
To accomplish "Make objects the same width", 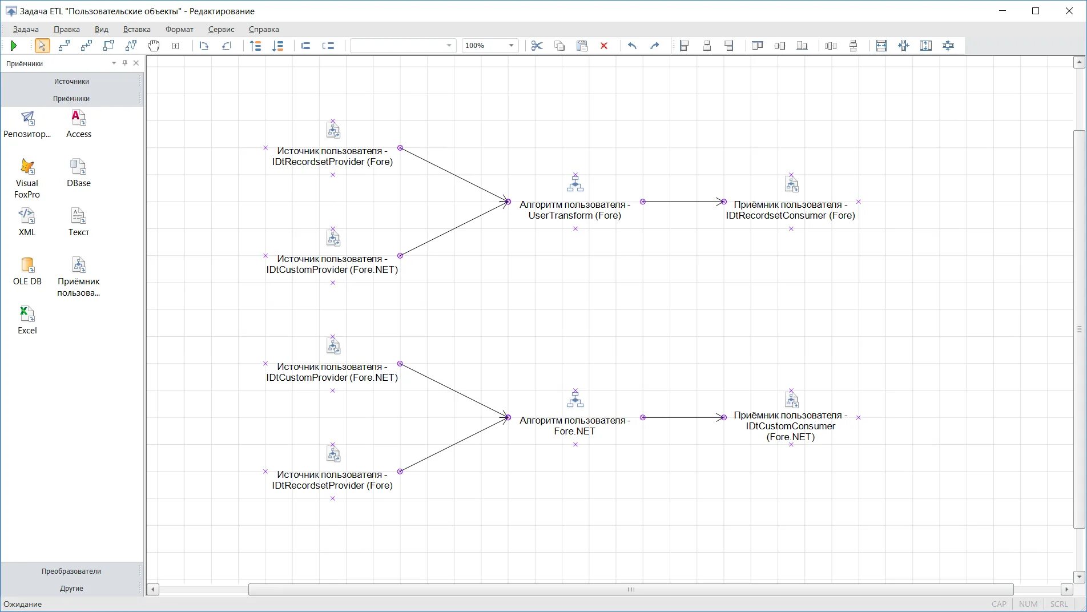I will [881, 46].
